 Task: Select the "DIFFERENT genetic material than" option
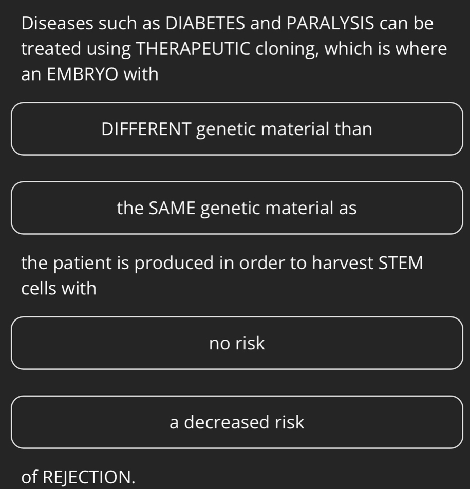click(237, 129)
